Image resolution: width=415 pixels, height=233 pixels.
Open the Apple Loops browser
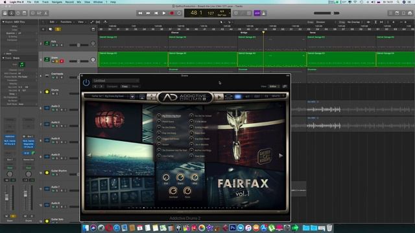tap(403, 13)
